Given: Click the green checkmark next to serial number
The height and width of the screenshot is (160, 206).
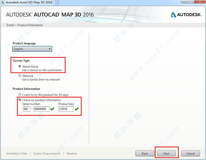Looking at the screenshot, I should [x=52, y=109].
